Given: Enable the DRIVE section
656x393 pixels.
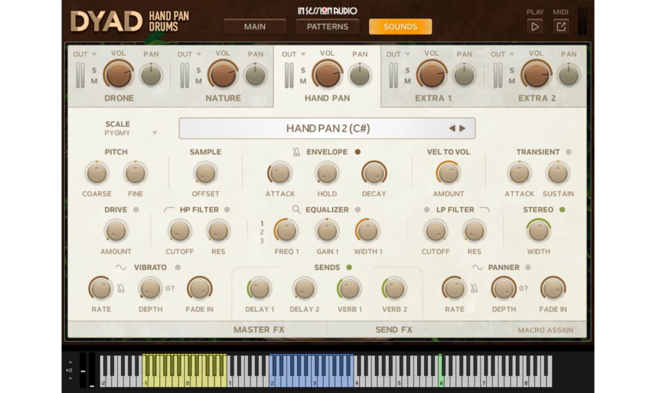Looking at the screenshot, I should (x=136, y=210).
